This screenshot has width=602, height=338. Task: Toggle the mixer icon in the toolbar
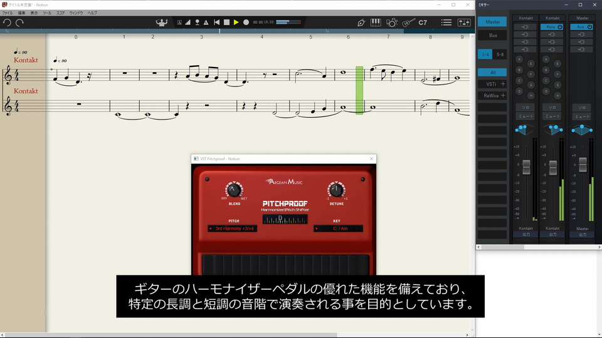pyautogui.click(x=464, y=23)
